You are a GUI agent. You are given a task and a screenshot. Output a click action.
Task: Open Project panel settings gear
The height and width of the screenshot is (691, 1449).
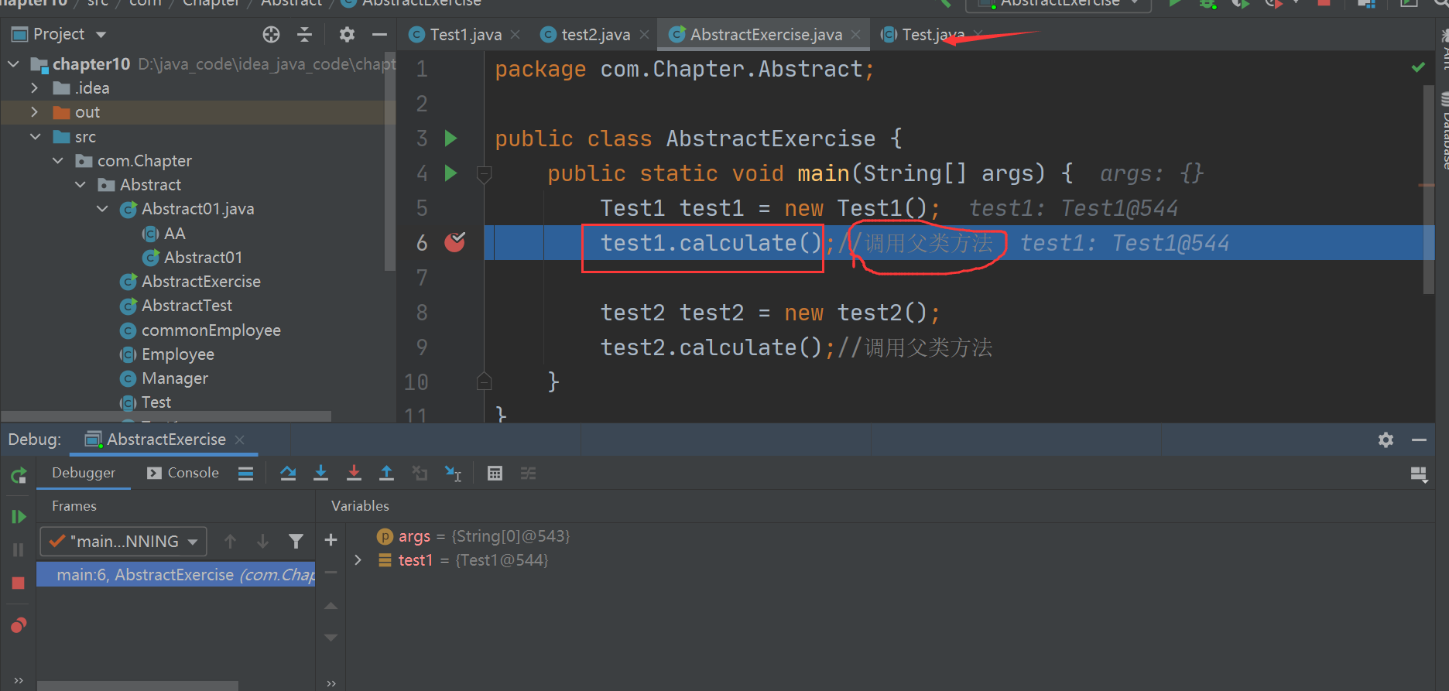pos(347,34)
